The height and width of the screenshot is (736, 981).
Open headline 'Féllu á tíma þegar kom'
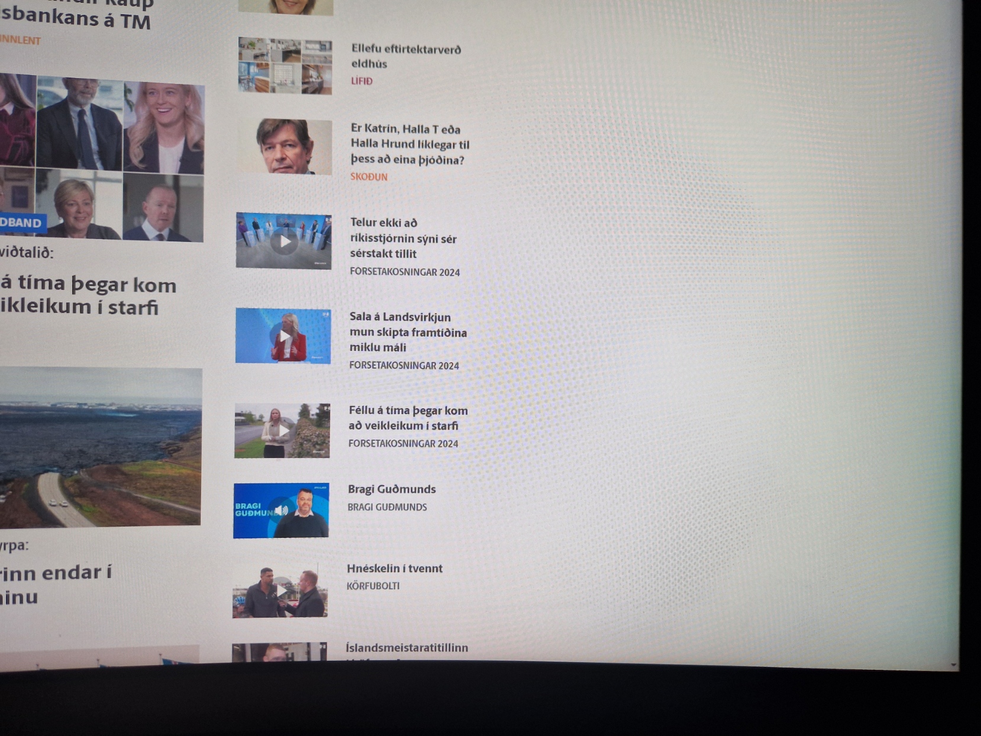pyautogui.click(x=408, y=418)
